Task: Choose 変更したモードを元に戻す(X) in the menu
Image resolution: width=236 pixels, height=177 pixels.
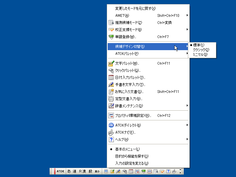Action: coord(148,9)
